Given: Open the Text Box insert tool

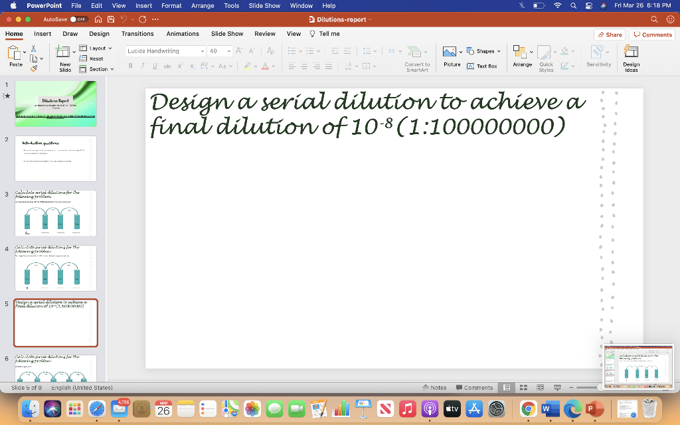Looking at the screenshot, I should [484, 63].
